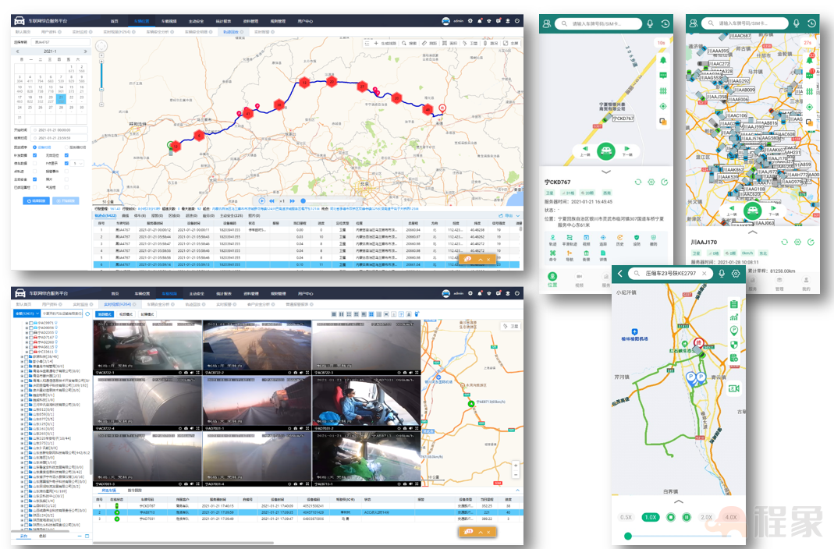Screen dimensions: 834x549
Task: Tap refresh icon beside 宁CKD767
Action: click(x=637, y=182)
